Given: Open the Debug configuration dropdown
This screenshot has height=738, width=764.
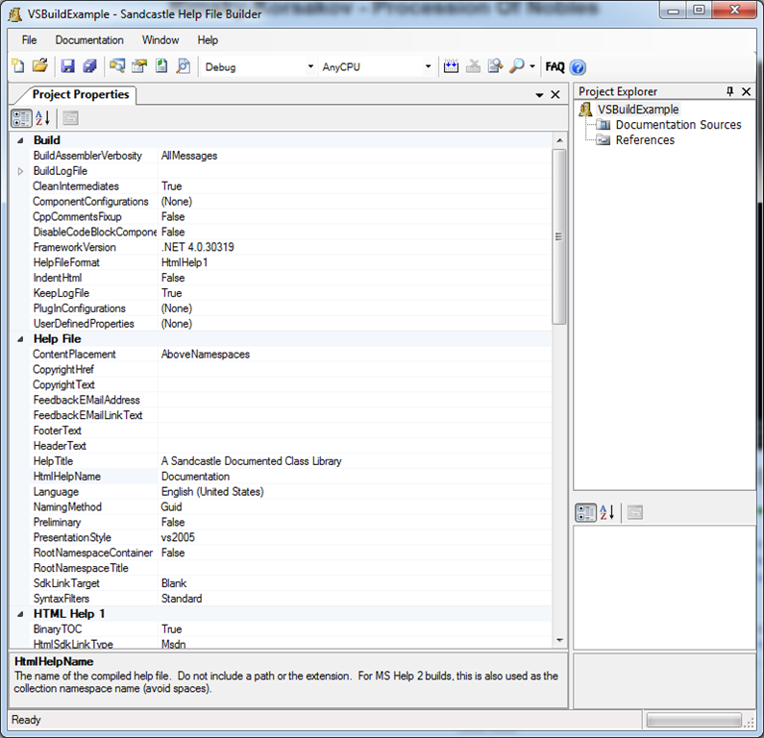Looking at the screenshot, I should 310,67.
